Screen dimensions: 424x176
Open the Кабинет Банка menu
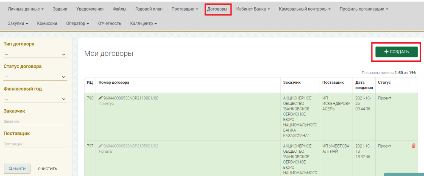[253, 9]
